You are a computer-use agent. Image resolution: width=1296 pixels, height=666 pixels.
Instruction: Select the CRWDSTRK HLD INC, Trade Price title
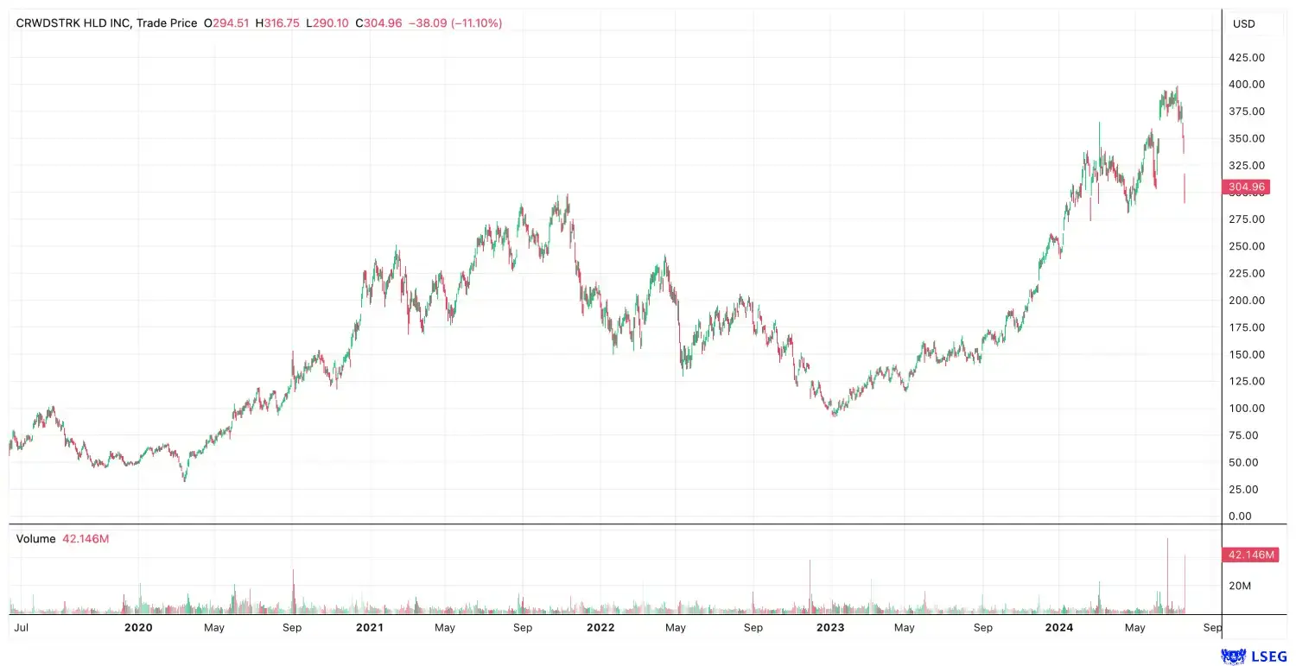(x=106, y=23)
